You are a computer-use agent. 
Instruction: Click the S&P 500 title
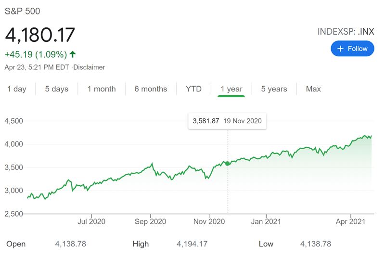click(x=23, y=11)
